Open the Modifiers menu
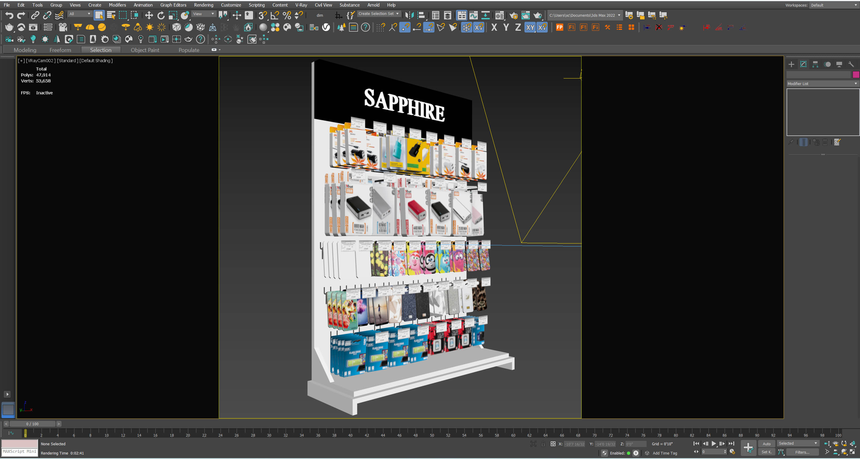The image size is (860, 459). (x=117, y=5)
